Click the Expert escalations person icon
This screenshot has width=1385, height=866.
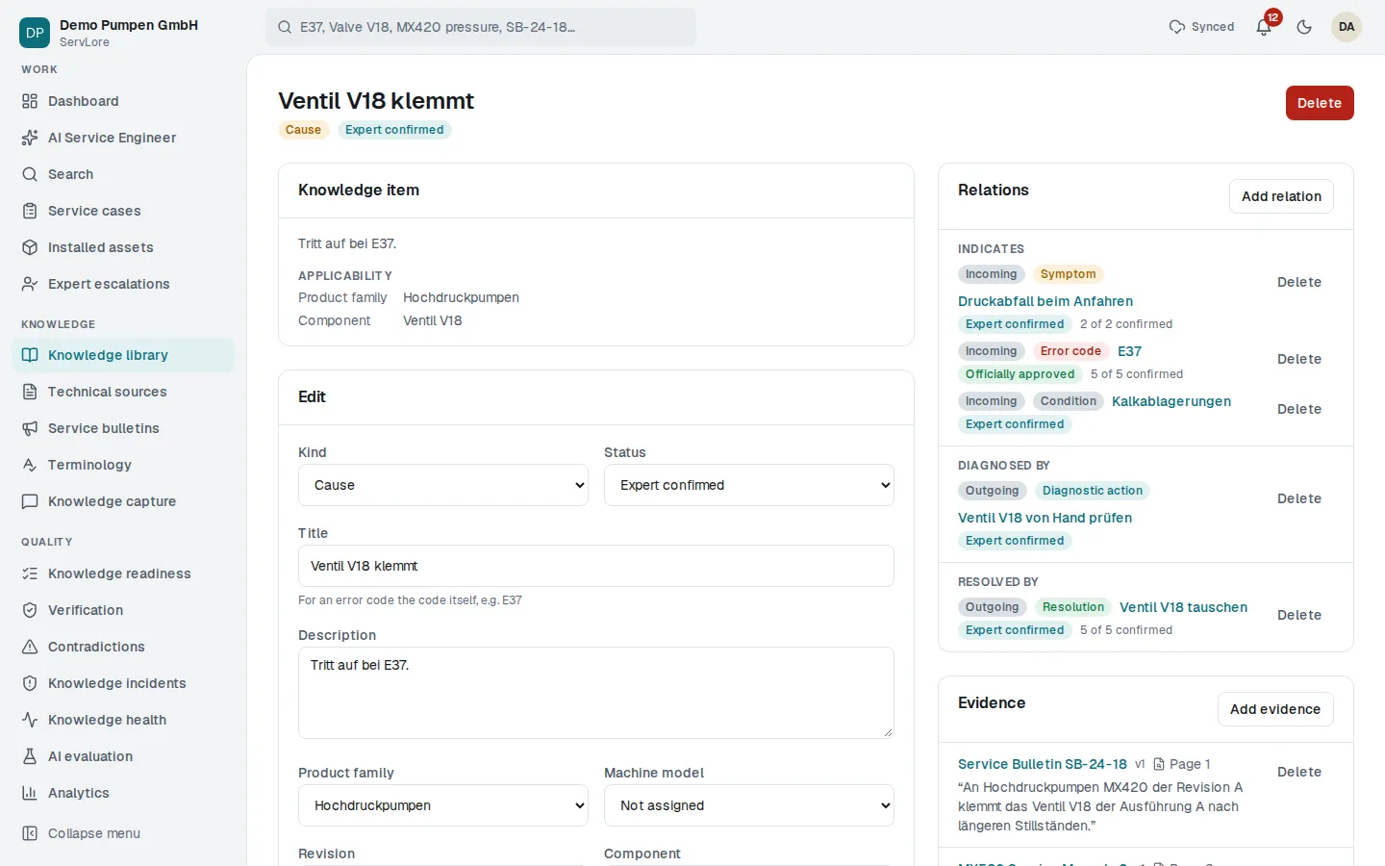[30, 284]
